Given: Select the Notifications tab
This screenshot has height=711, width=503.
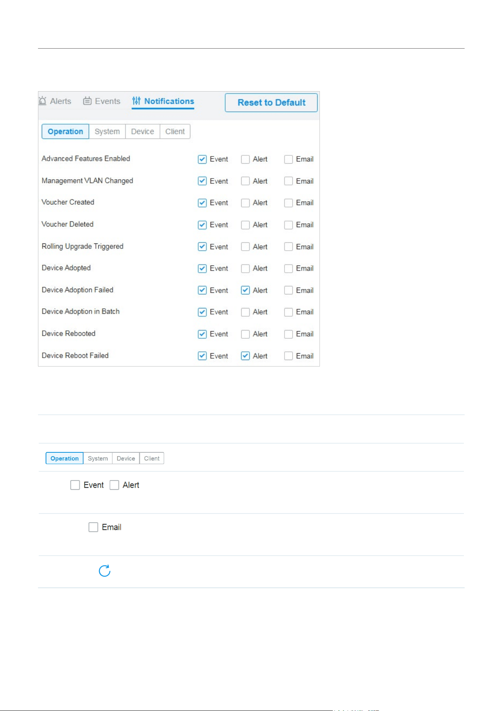Looking at the screenshot, I should 163,101.
